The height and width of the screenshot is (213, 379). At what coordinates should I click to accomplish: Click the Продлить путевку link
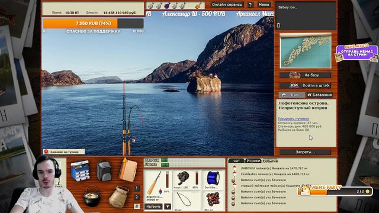(294, 118)
